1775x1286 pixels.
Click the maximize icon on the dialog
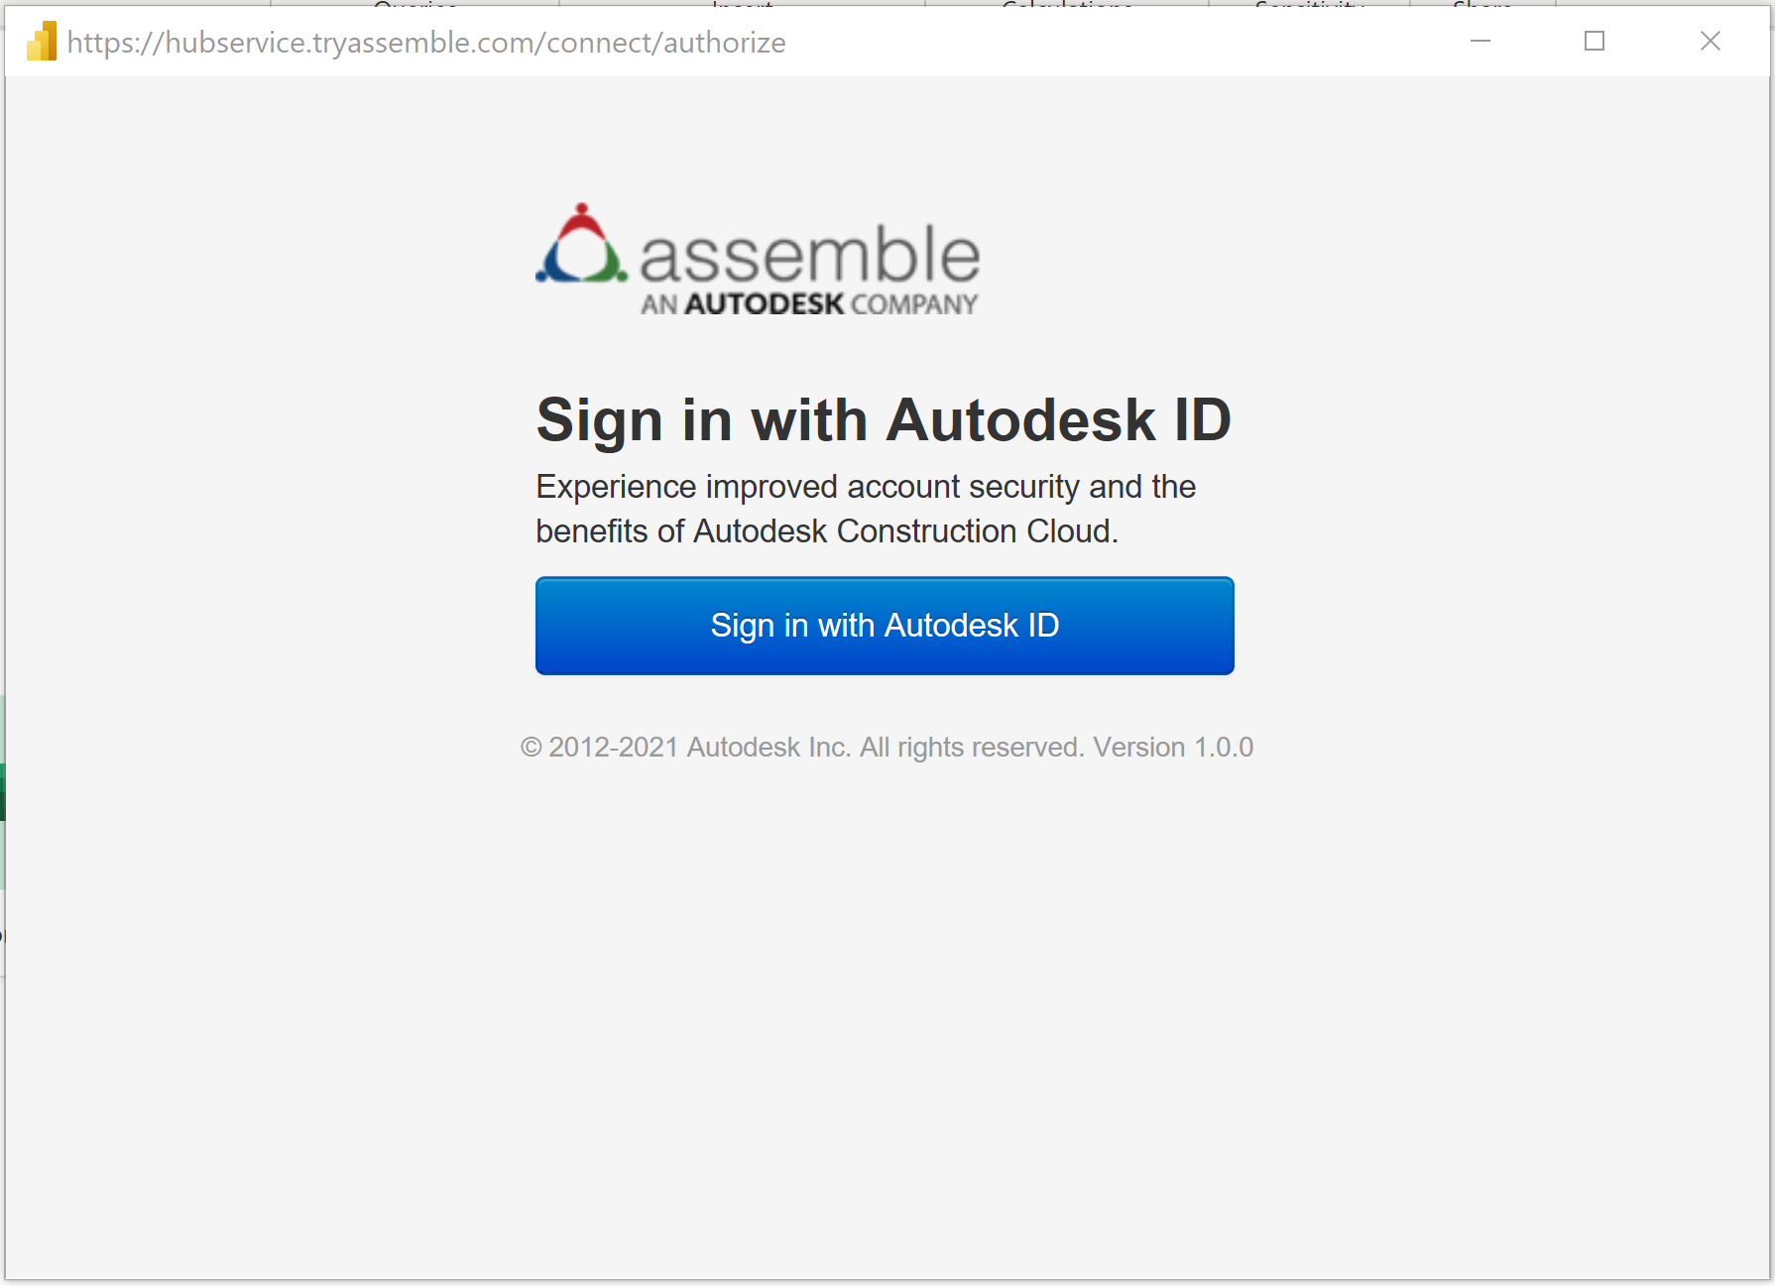click(1595, 41)
